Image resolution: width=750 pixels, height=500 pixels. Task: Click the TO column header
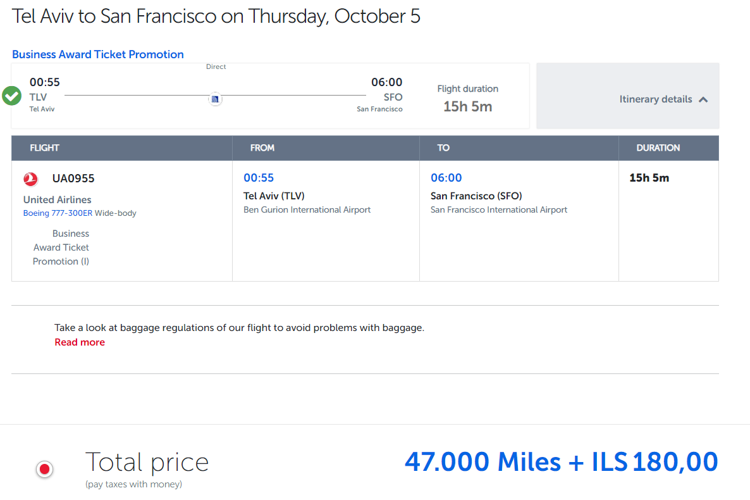[443, 148]
